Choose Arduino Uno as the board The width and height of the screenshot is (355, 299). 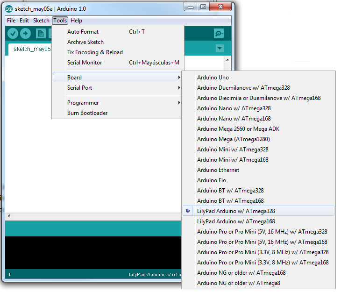(x=213, y=78)
